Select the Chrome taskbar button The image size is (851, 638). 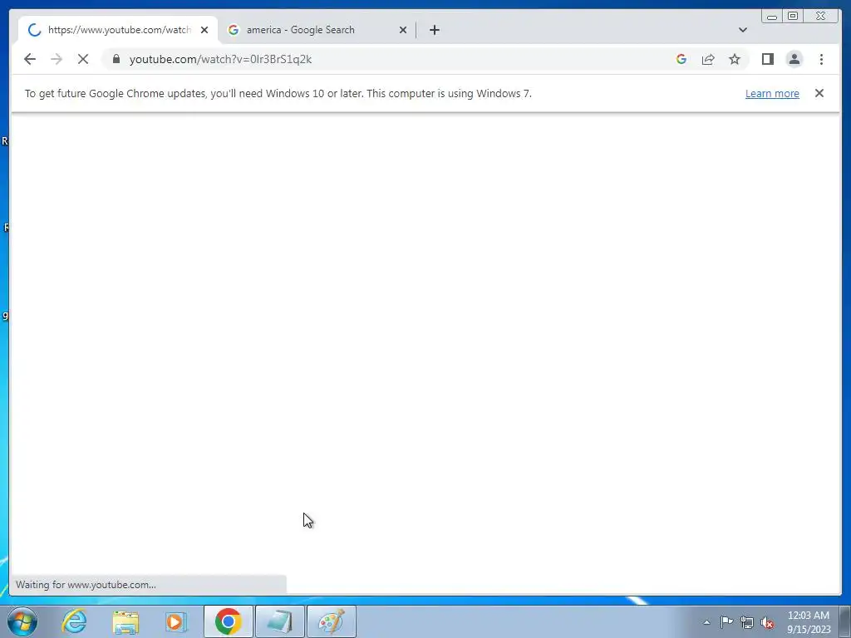coord(228,621)
